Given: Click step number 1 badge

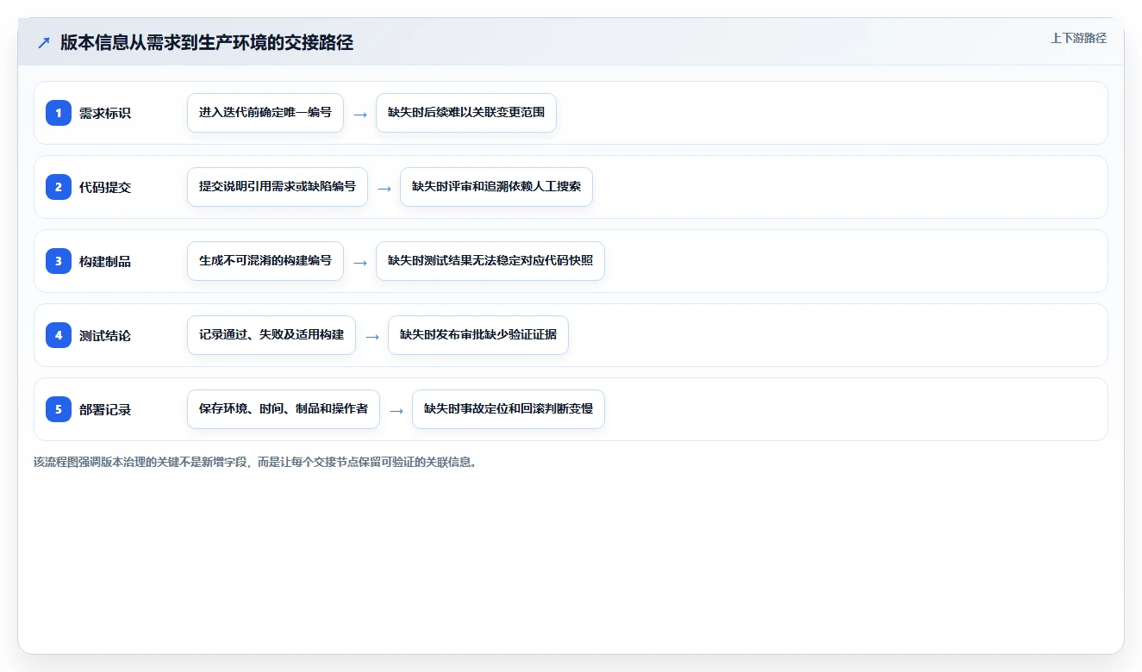Looking at the screenshot, I should [59, 113].
